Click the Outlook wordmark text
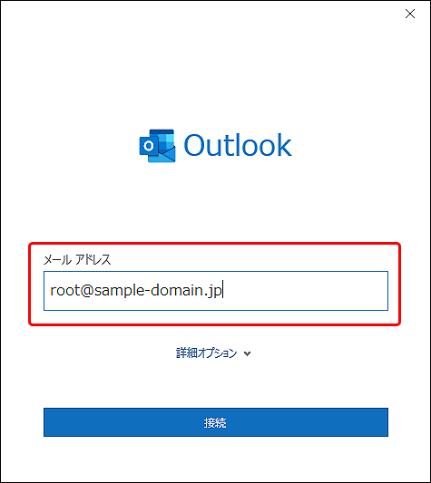Image resolution: width=431 pixels, height=483 pixels. [238, 145]
